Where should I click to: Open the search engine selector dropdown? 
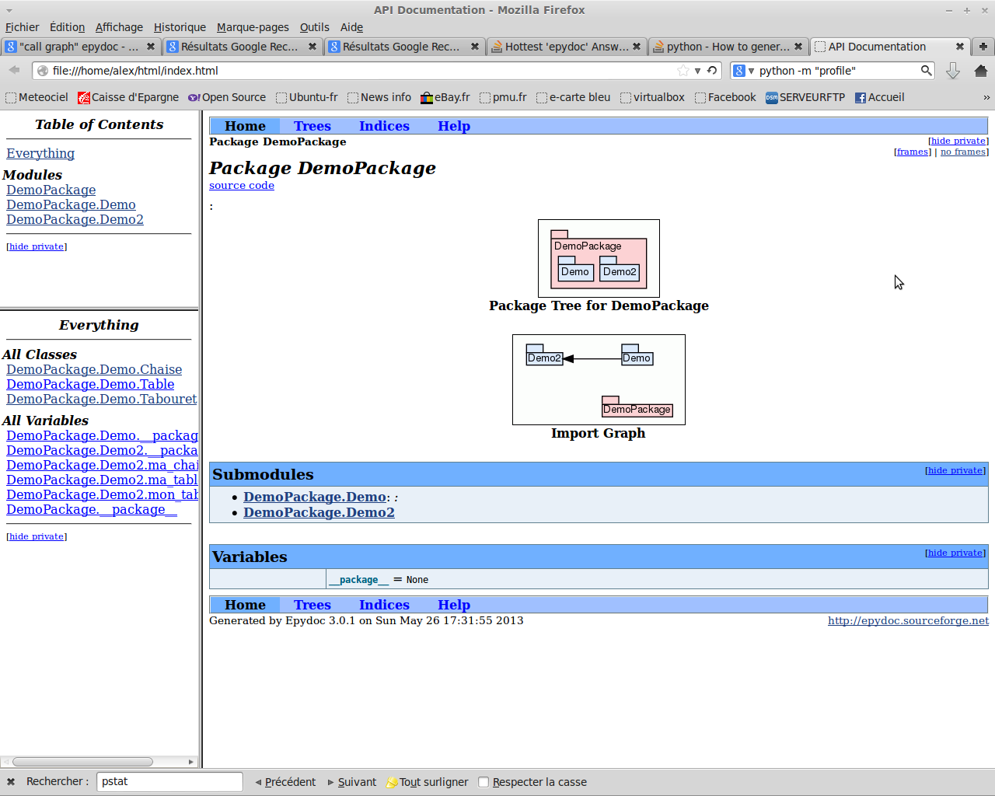pyautogui.click(x=743, y=71)
